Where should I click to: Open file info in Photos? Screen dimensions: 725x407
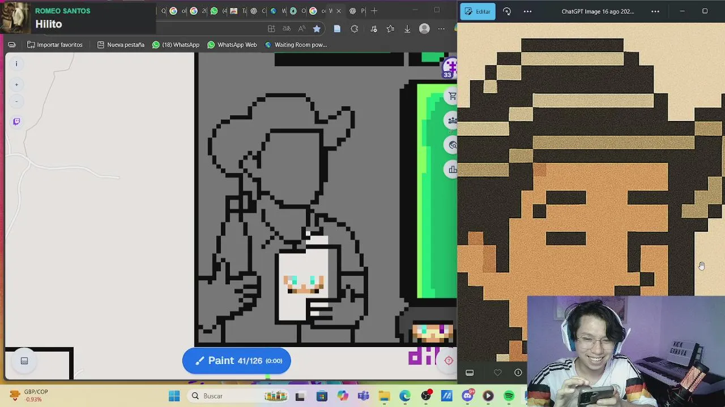[518, 373]
